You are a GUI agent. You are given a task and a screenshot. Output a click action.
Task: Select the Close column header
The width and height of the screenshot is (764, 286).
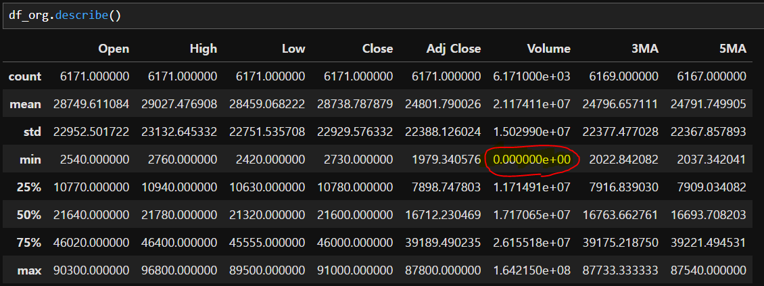pyautogui.click(x=378, y=49)
